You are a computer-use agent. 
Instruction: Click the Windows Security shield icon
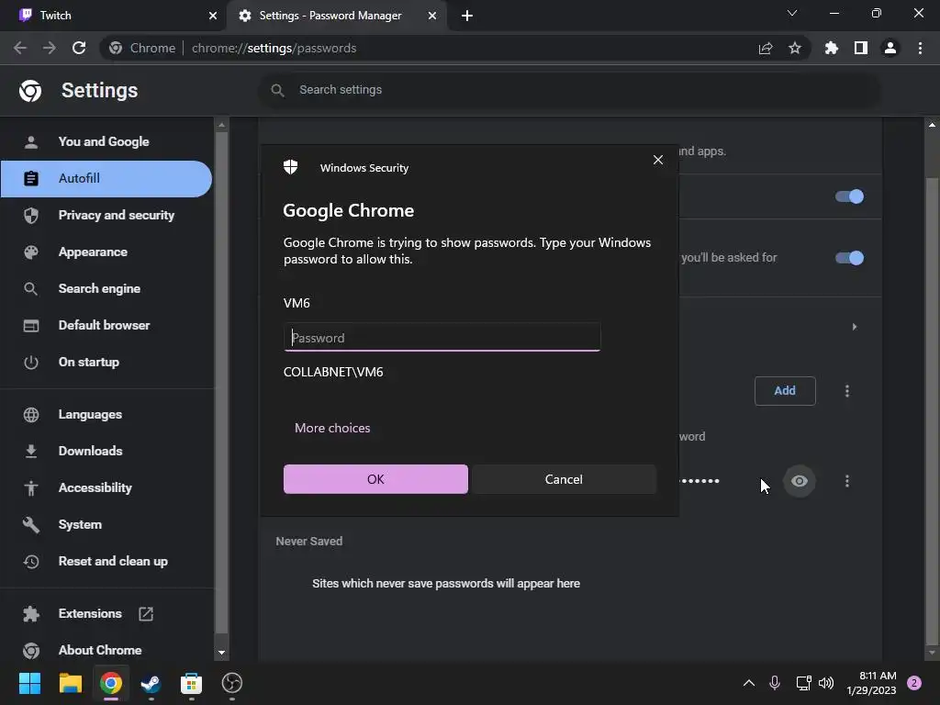[x=291, y=167]
